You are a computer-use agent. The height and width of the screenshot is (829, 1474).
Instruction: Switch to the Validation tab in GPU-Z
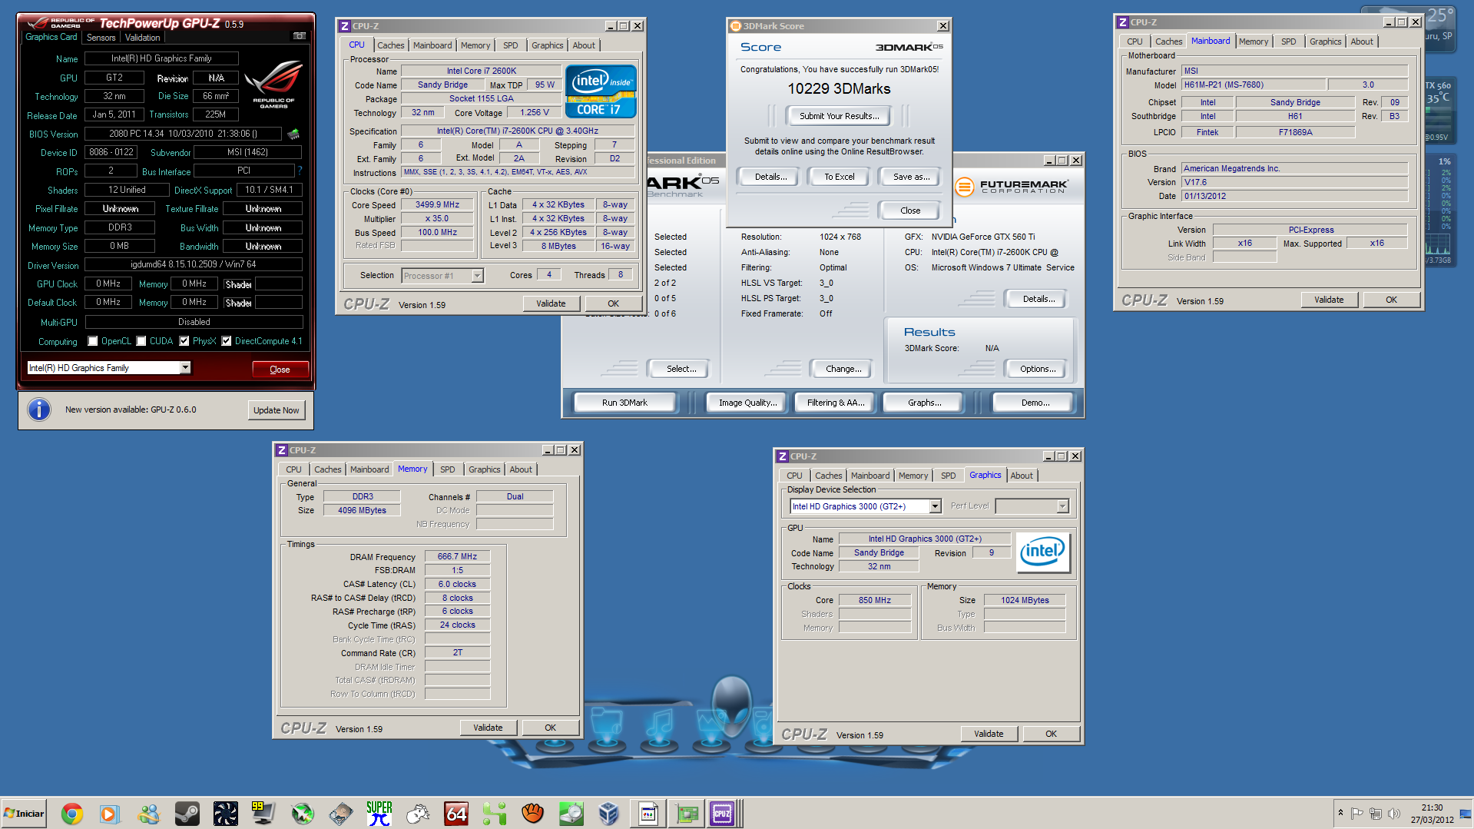click(x=143, y=38)
